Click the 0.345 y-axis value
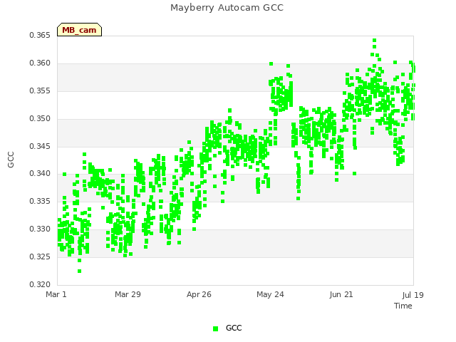Screen dimensions: 456x342 [x=40, y=146]
